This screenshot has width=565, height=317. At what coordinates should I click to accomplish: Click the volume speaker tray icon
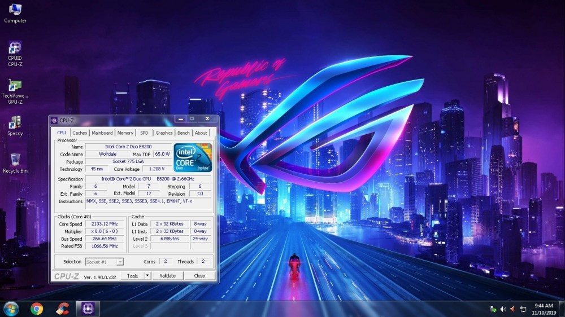click(503, 309)
